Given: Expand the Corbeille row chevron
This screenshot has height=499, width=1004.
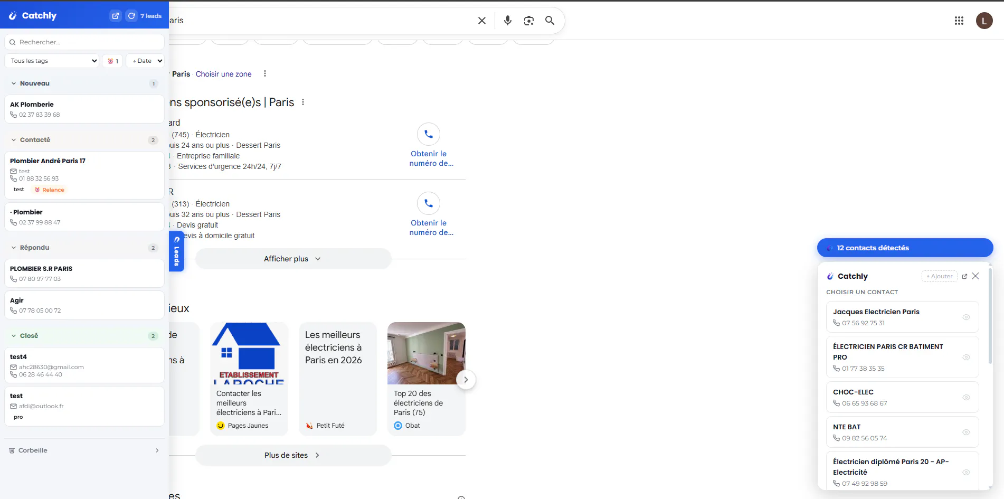Looking at the screenshot, I should pos(157,450).
